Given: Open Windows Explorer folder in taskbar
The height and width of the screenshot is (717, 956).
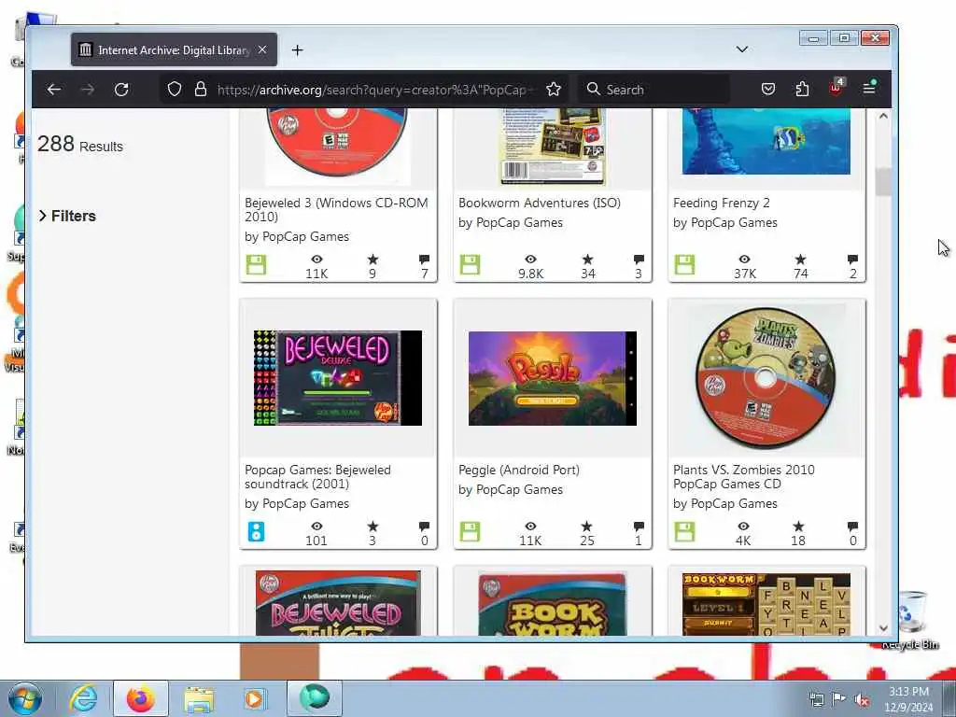Looking at the screenshot, I should 199,698.
